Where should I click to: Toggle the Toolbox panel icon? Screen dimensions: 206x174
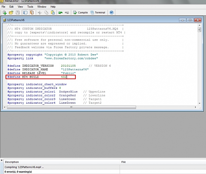(x=32, y=13)
